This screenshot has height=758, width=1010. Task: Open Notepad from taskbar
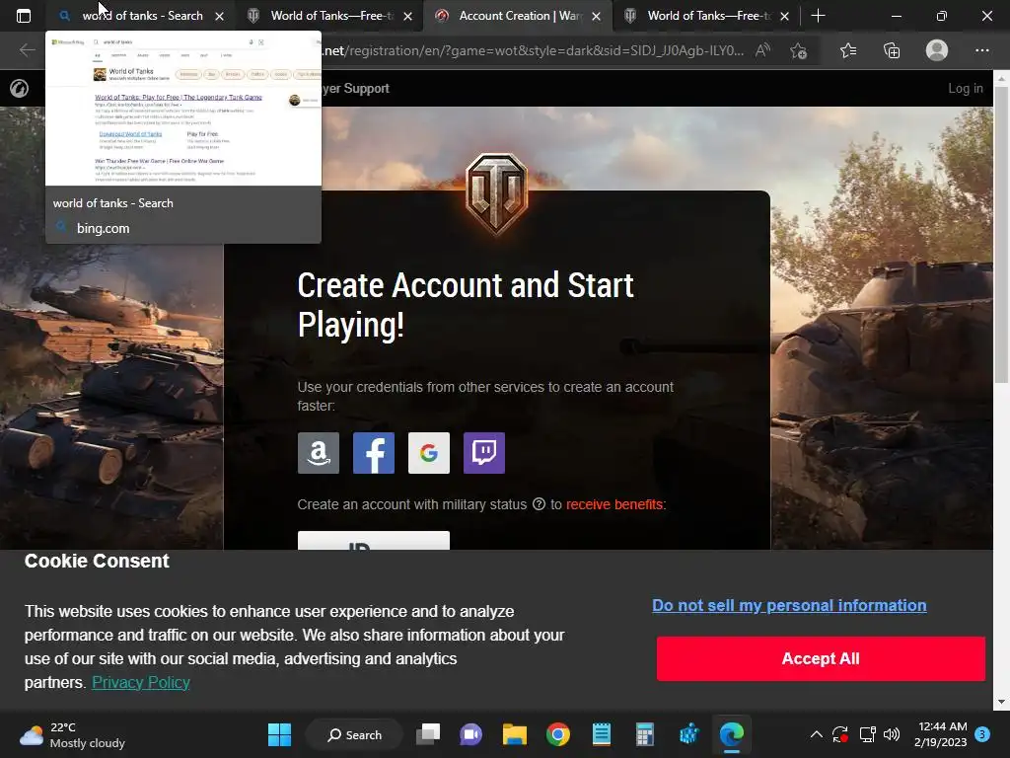pos(601,734)
